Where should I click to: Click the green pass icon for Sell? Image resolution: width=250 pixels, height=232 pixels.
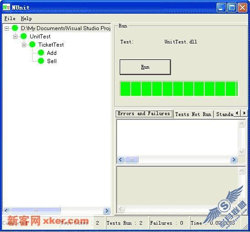coord(41,61)
